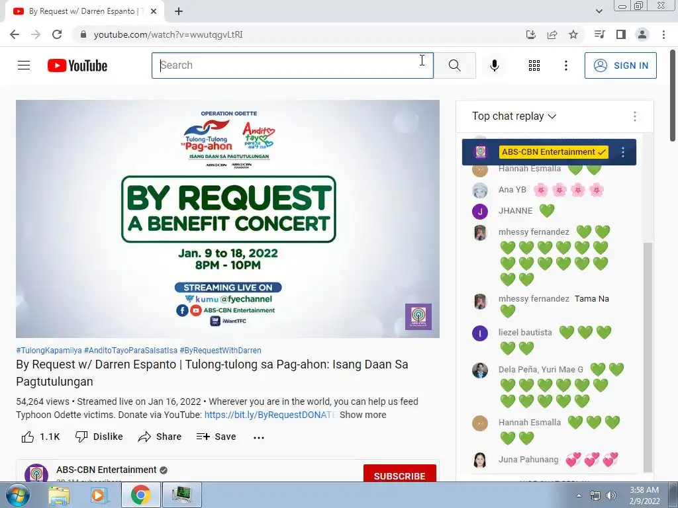Click the chat panel scrollbar
Image resolution: width=678 pixels, height=508 pixels.
click(x=648, y=357)
